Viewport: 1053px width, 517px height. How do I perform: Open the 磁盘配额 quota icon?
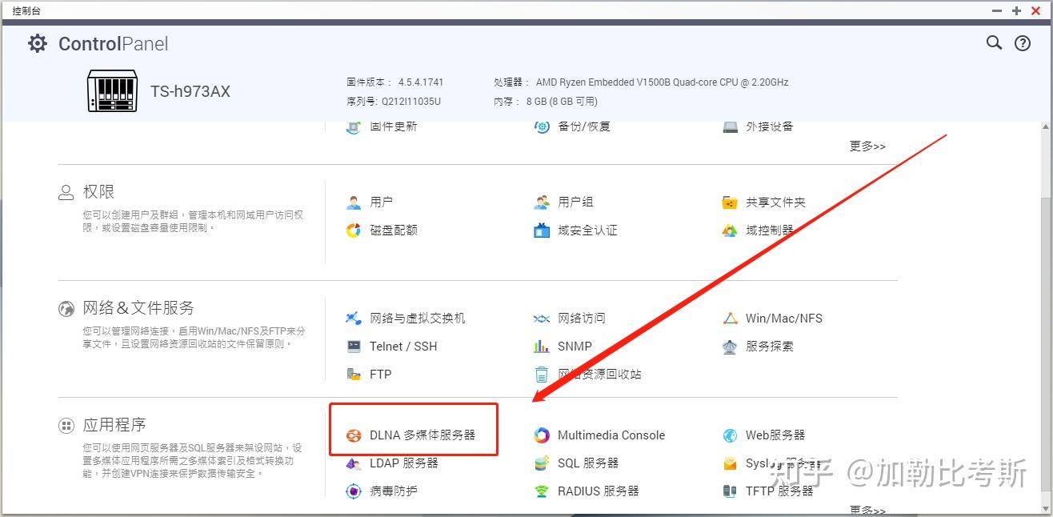pyautogui.click(x=354, y=230)
